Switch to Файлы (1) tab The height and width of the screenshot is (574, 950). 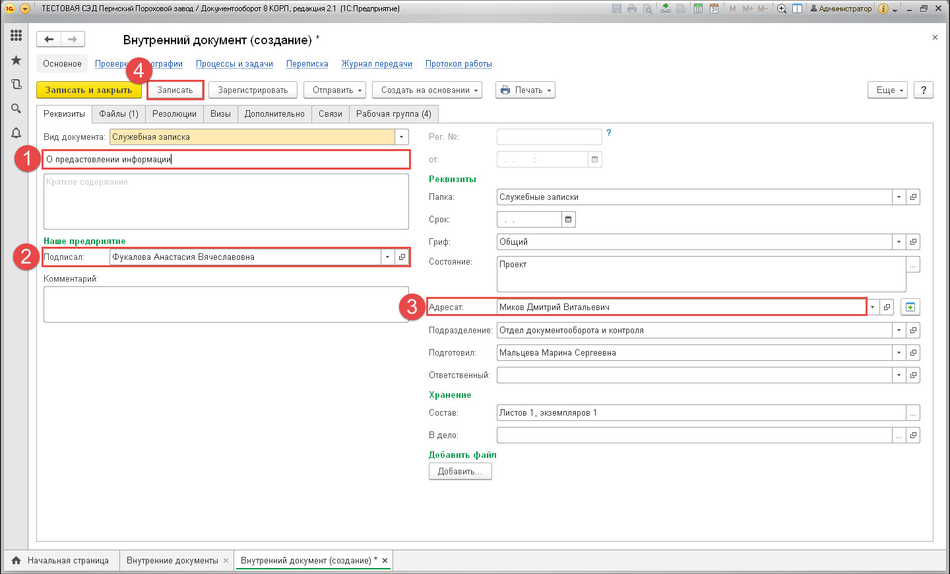click(x=119, y=113)
